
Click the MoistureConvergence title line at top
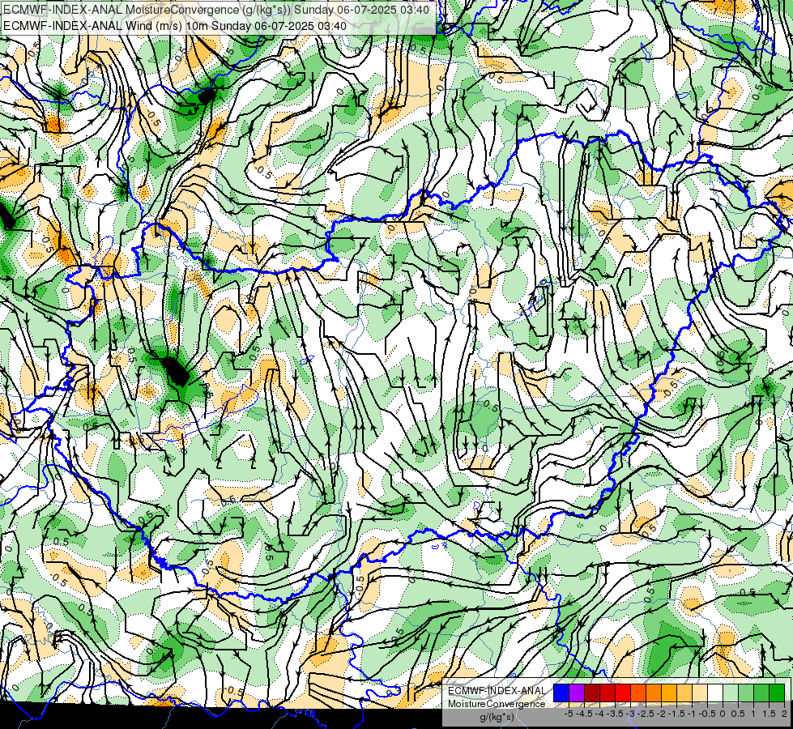pos(216,10)
